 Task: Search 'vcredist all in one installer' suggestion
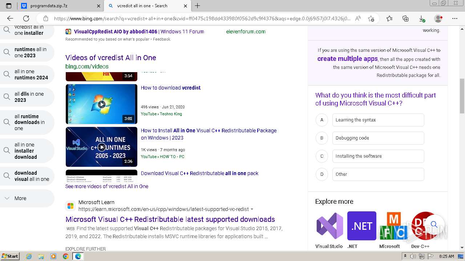27,31
